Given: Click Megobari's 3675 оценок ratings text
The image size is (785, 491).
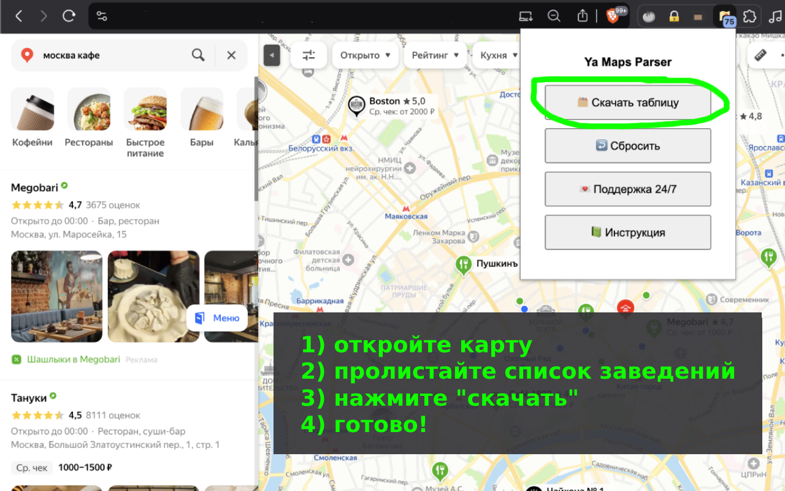Looking at the screenshot, I should (113, 205).
